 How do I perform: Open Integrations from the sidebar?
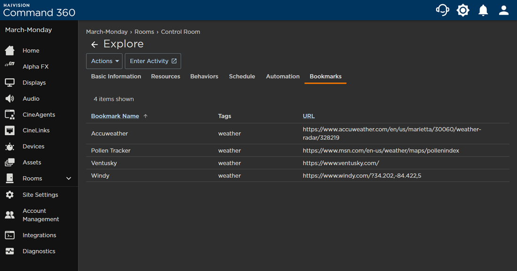39,235
